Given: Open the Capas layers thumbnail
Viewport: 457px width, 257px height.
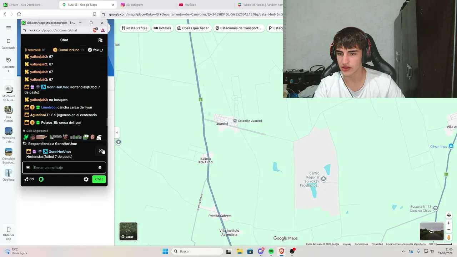Looking at the screenshot, I should click(x=128, y=231).
